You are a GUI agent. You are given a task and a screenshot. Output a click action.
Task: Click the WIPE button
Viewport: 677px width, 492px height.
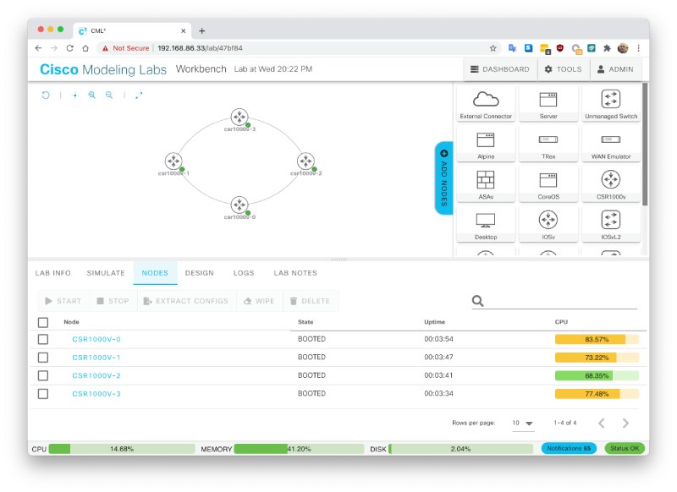(260, 301)
